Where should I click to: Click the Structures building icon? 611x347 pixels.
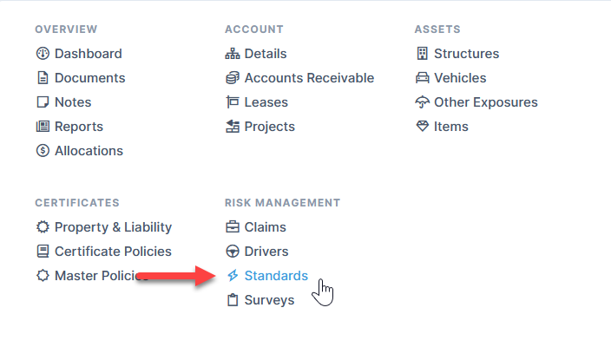(x=423, y=54)
